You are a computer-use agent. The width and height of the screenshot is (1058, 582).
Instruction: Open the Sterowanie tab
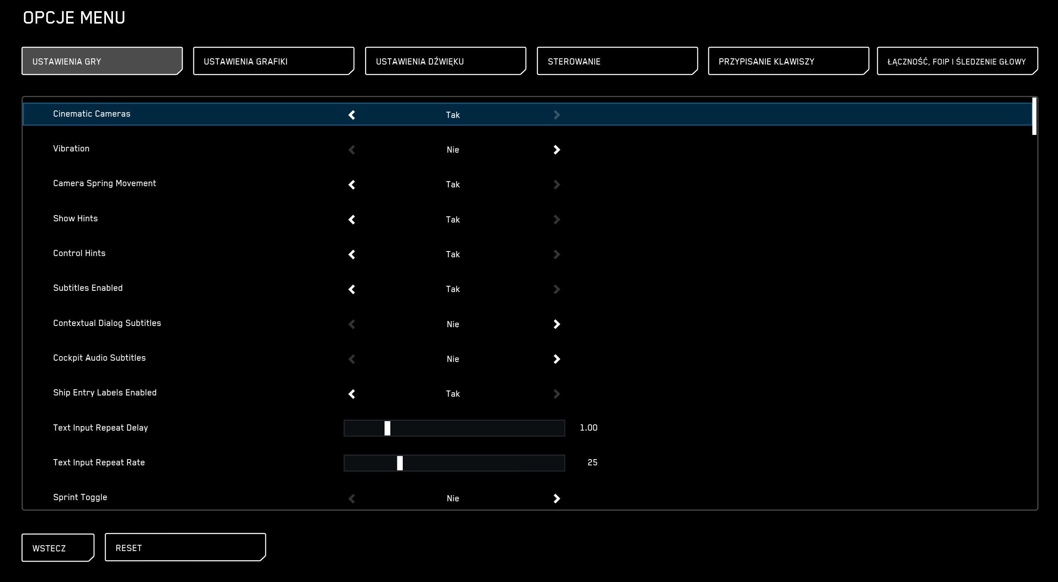click(x=617, y=61)
